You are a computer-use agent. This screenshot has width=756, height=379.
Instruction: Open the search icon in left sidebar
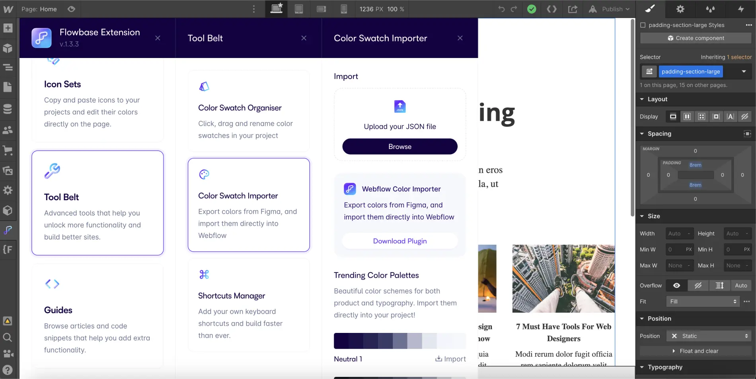pyautogui.click(x=8, y=337)
